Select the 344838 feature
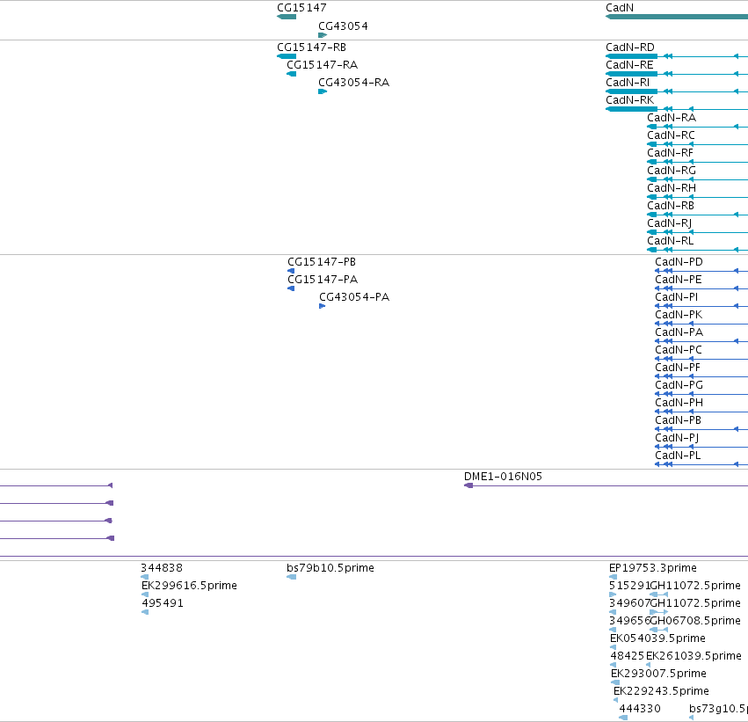 pos(161,568)
